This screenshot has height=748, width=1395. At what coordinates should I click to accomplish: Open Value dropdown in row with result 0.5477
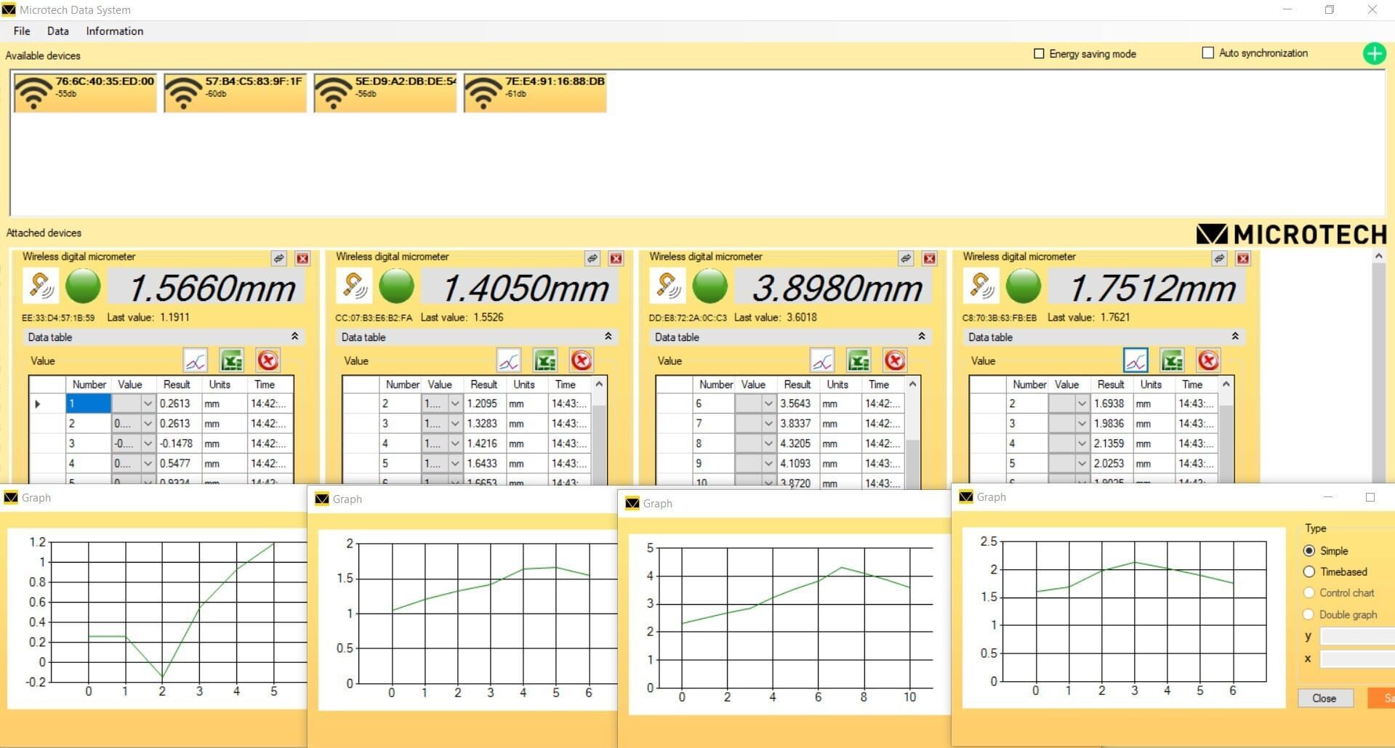pos(148,463)
